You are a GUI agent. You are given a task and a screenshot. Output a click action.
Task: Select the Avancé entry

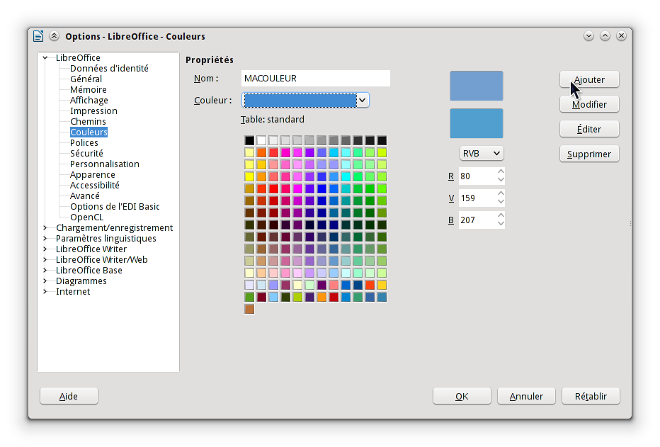84,196
